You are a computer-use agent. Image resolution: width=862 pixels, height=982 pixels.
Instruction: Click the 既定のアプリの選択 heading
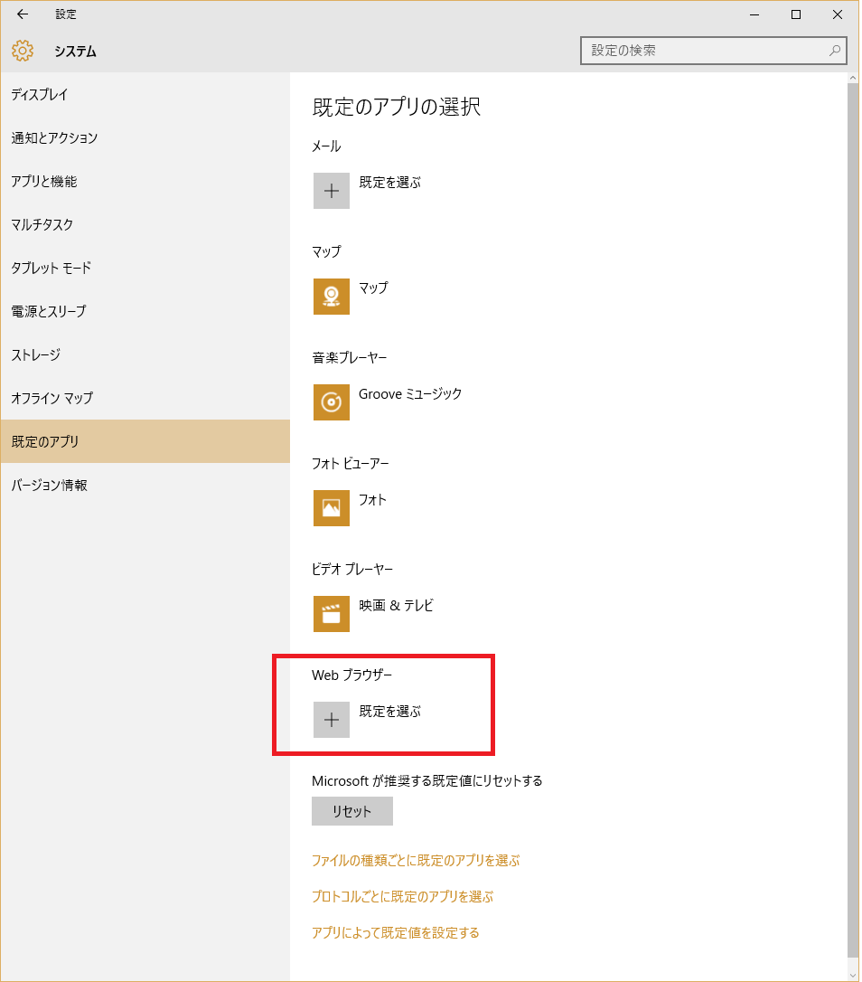397,107
